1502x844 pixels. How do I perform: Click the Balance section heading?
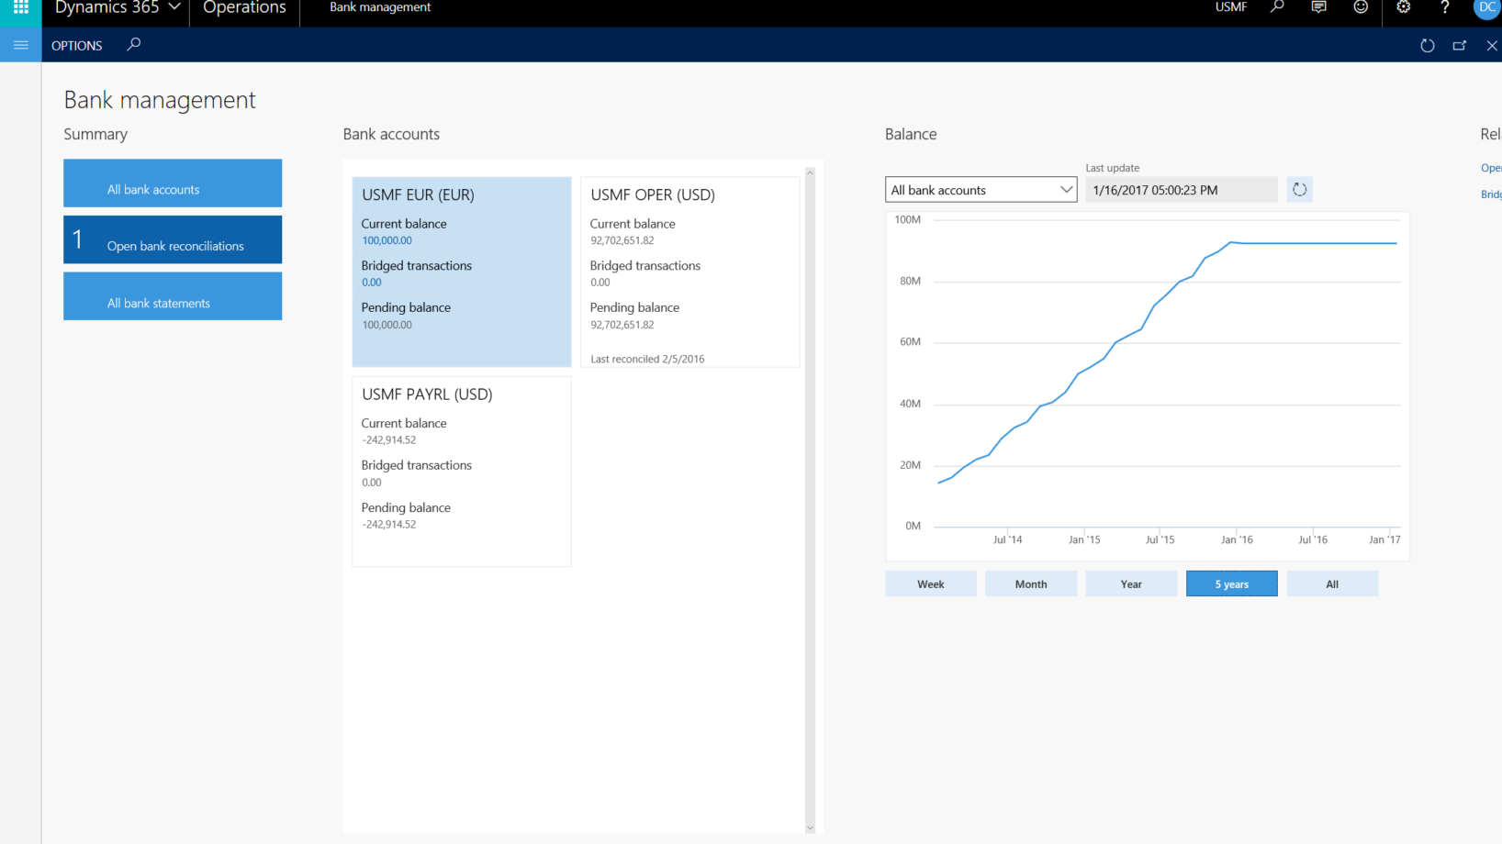tap(911, 134)
